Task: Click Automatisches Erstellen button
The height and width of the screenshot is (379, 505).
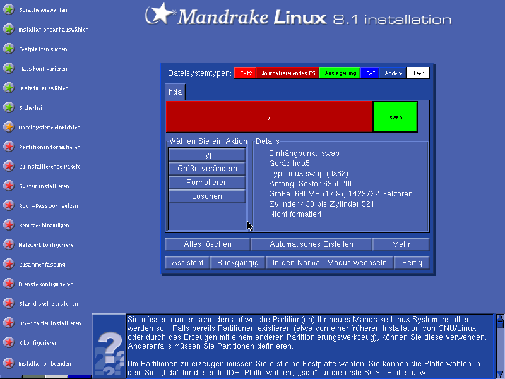Action: coord(311,244)
